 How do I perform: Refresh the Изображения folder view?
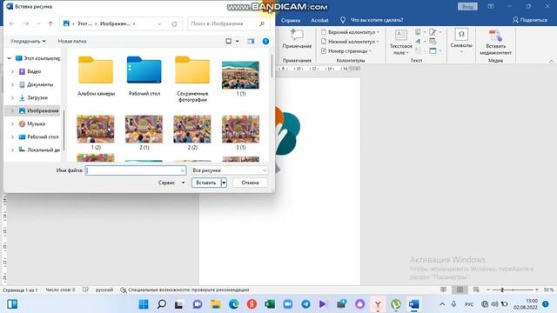pos(174,23)
